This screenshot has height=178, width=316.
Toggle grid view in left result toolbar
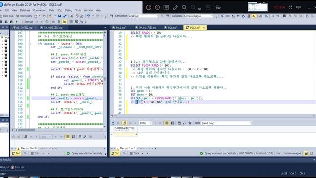[x=68, y=137]
